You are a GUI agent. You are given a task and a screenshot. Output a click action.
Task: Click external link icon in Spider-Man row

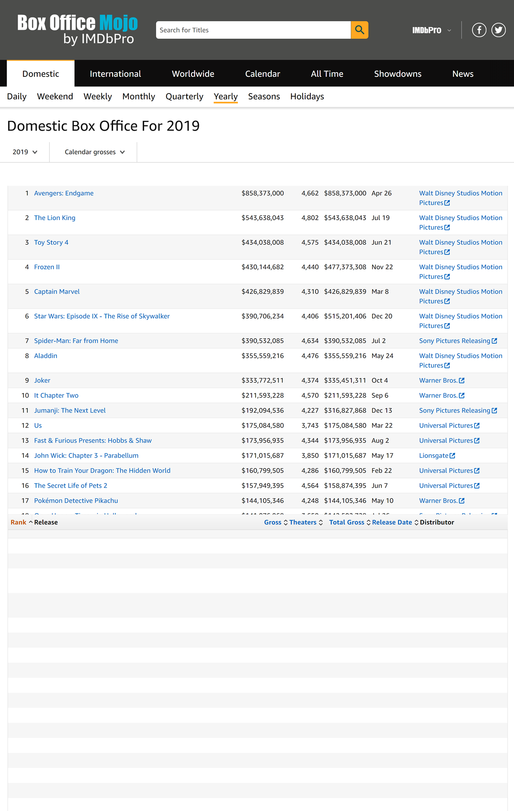click(x=494, y=341)
